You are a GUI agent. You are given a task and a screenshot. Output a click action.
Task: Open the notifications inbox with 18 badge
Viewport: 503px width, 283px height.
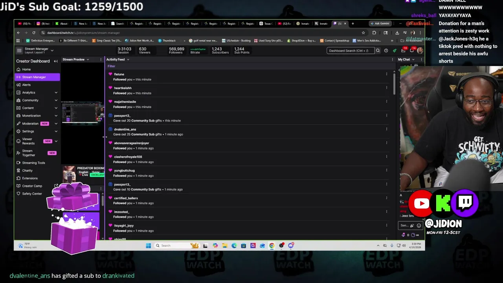coord(403,50)
